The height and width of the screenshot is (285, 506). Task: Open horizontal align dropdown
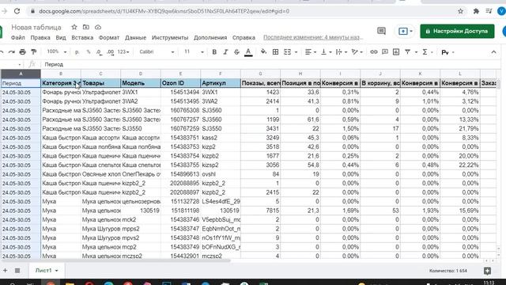pos(311,51)
